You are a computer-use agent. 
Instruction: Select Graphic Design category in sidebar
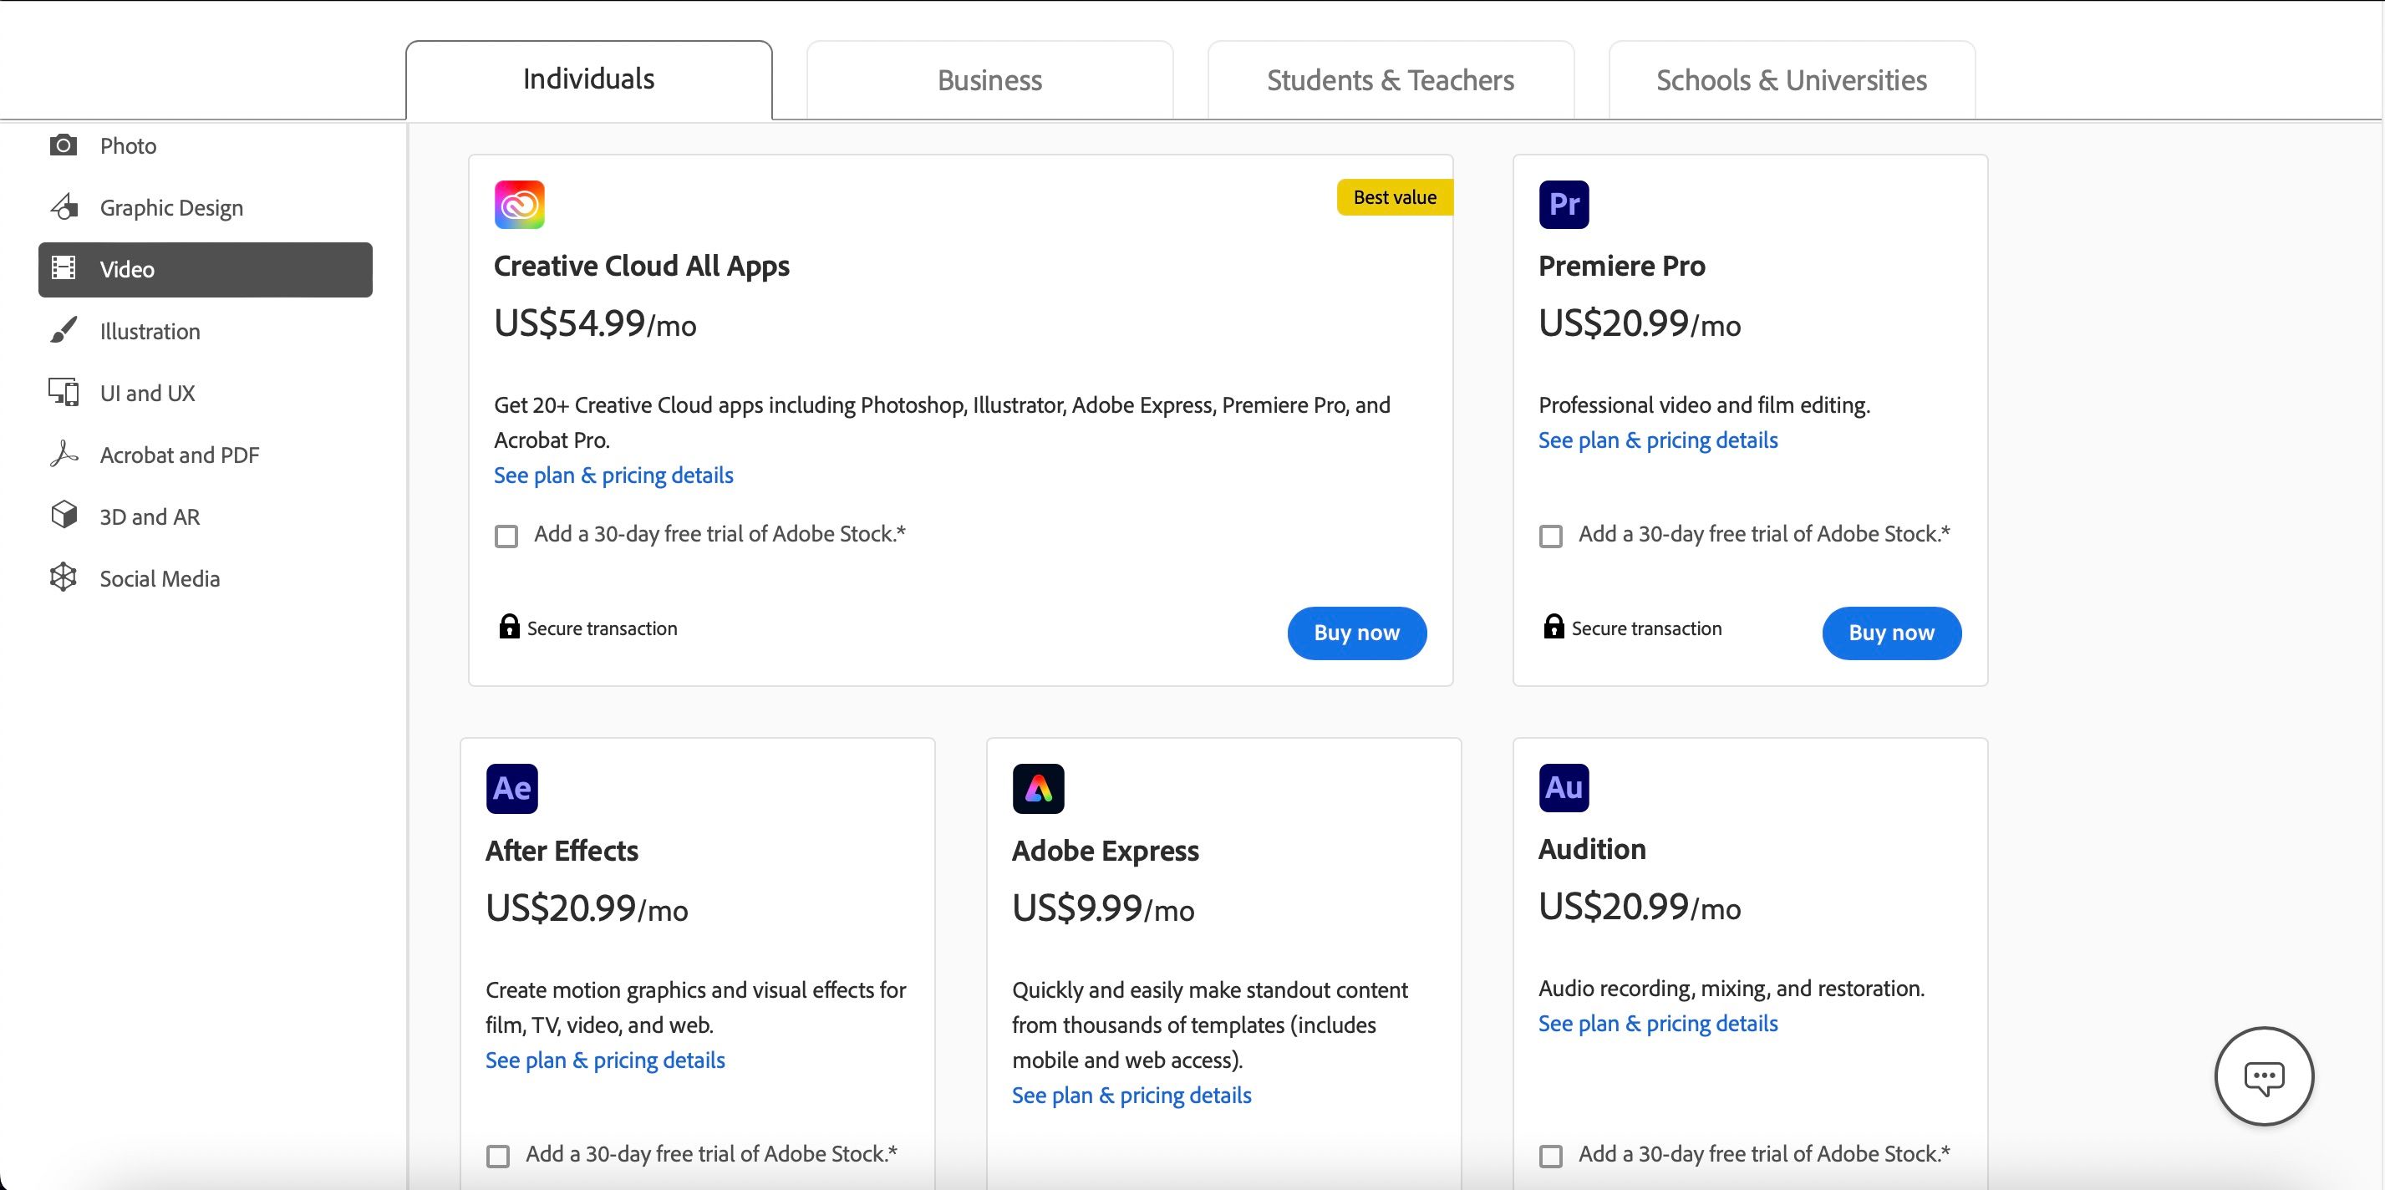[x=171, y=207]
